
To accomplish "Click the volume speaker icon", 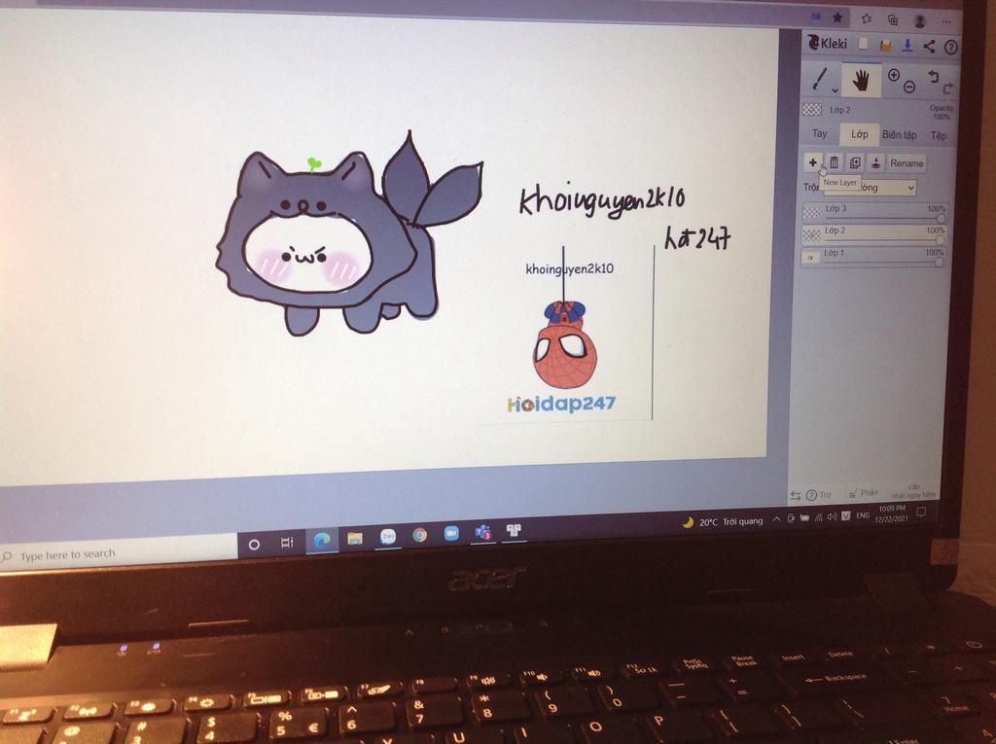I will pyautogui.click(x=833, y=516).
